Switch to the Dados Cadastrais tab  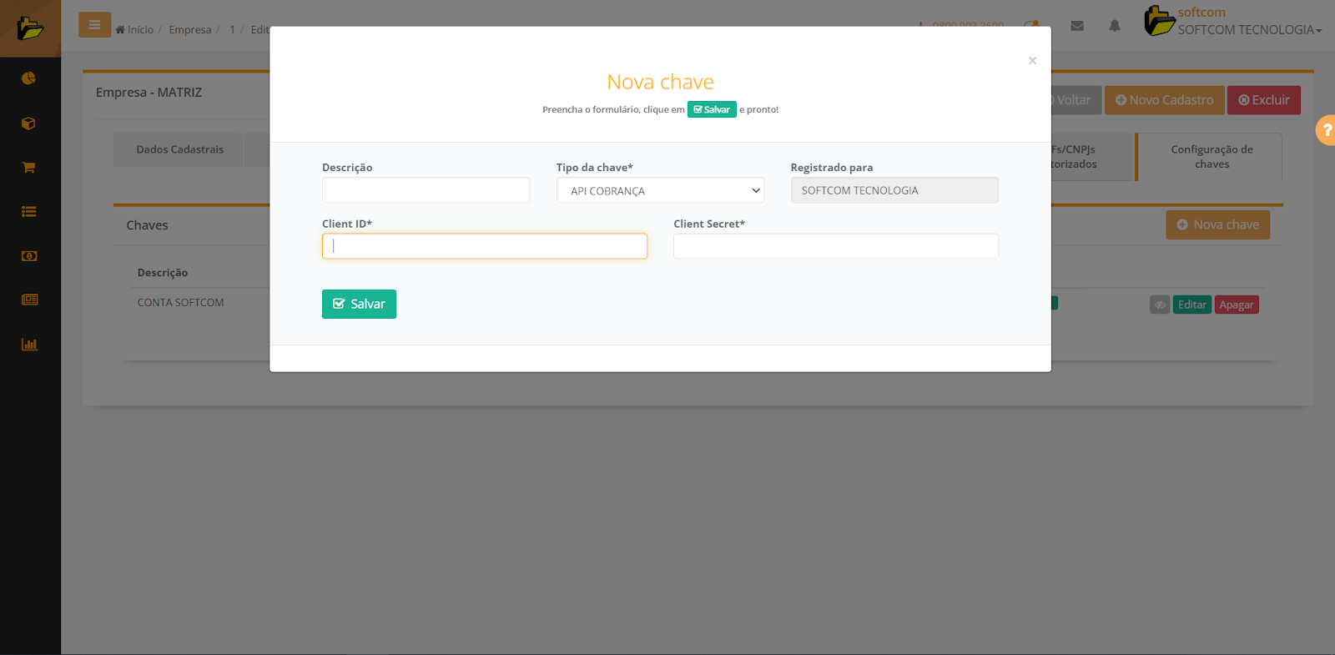click(179, 149)
